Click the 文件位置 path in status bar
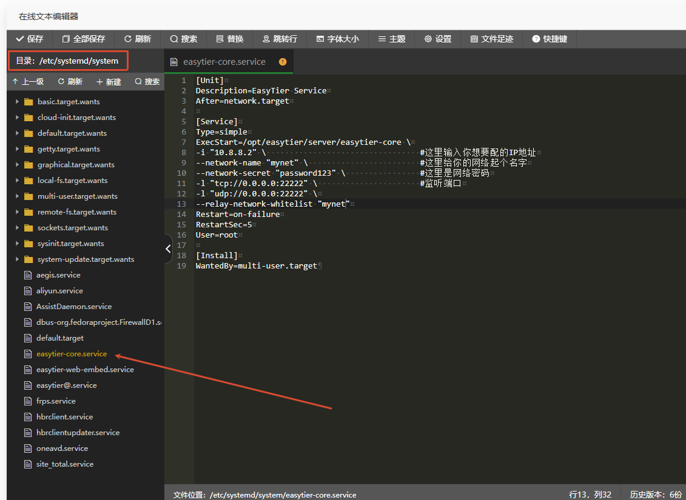The width and height of the screenshot is (686, 500). 264,495
